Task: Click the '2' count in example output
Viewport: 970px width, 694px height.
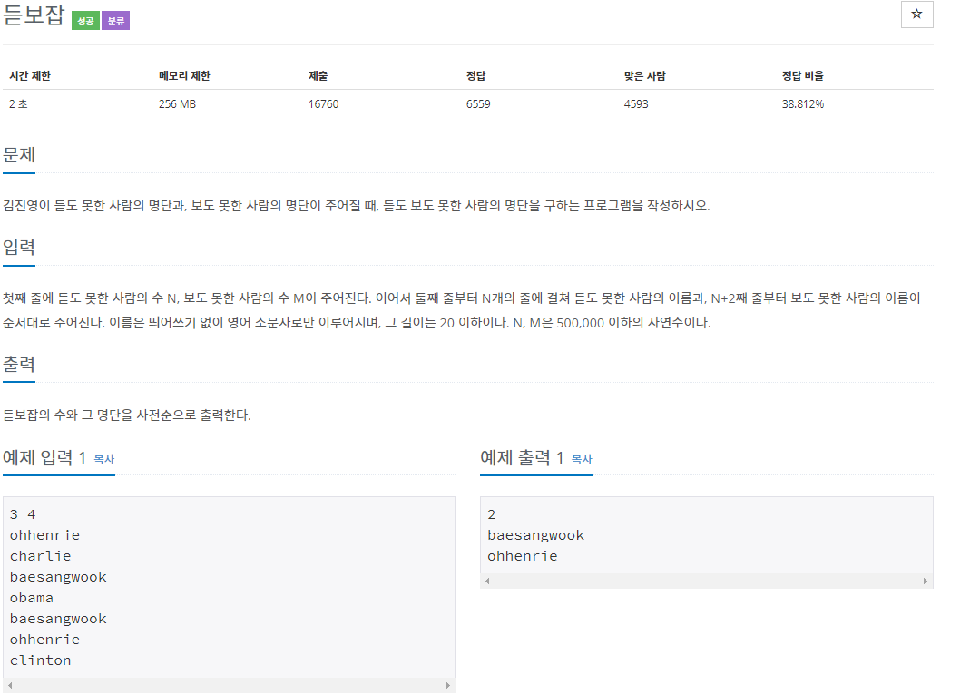Action: pos(491,514)
